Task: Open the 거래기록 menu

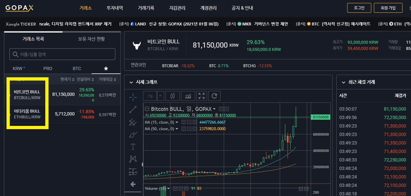Action: pos(146,8)
